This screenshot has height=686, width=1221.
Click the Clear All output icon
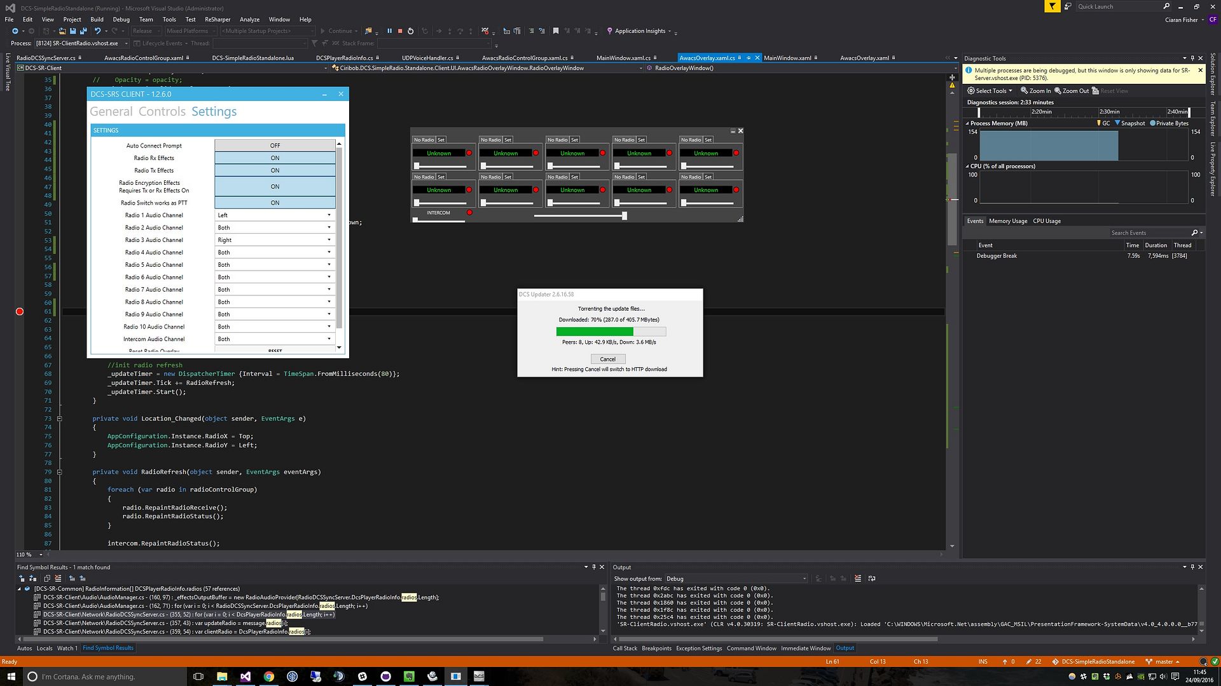(x=858, y=579)
